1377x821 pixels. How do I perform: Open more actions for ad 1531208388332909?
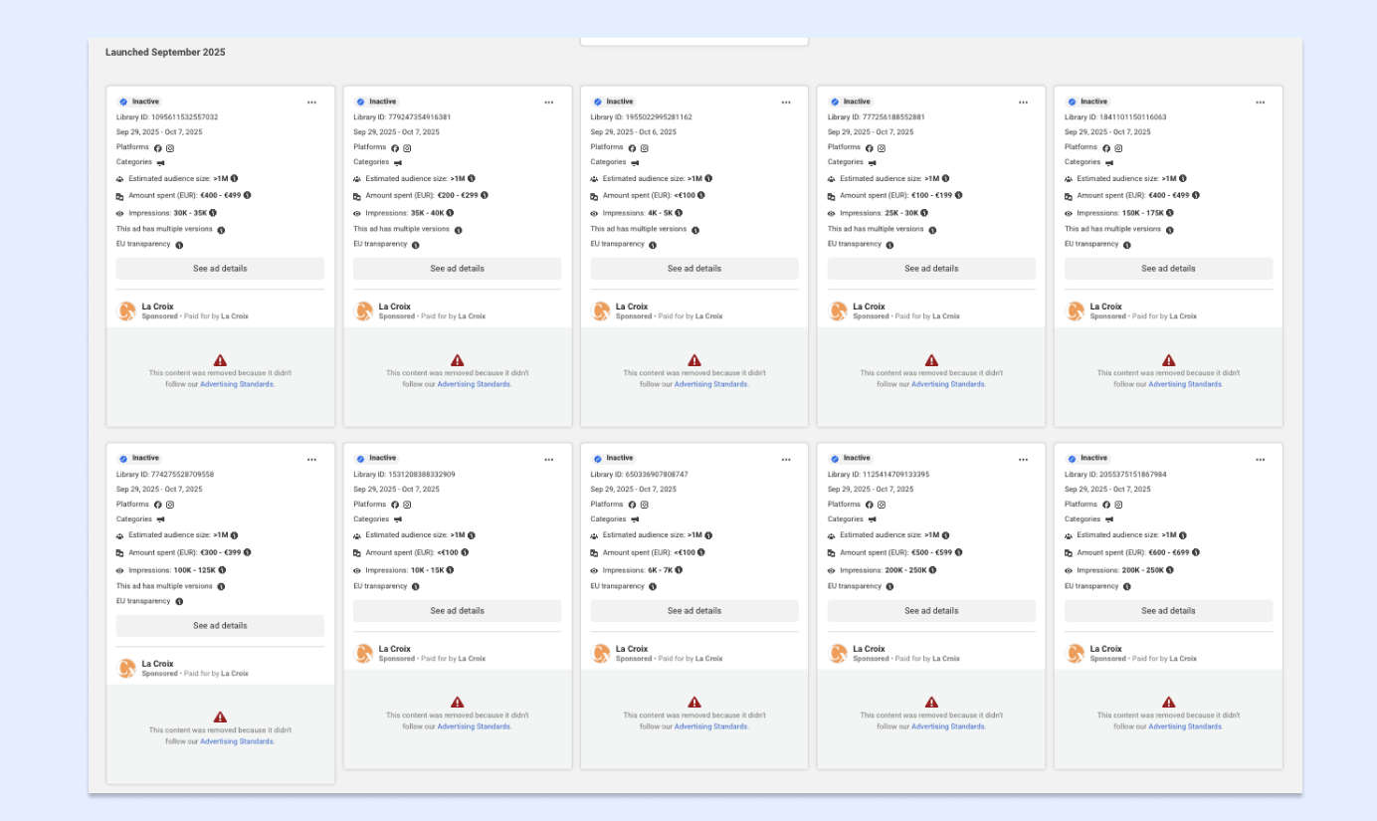coord(548,460)
